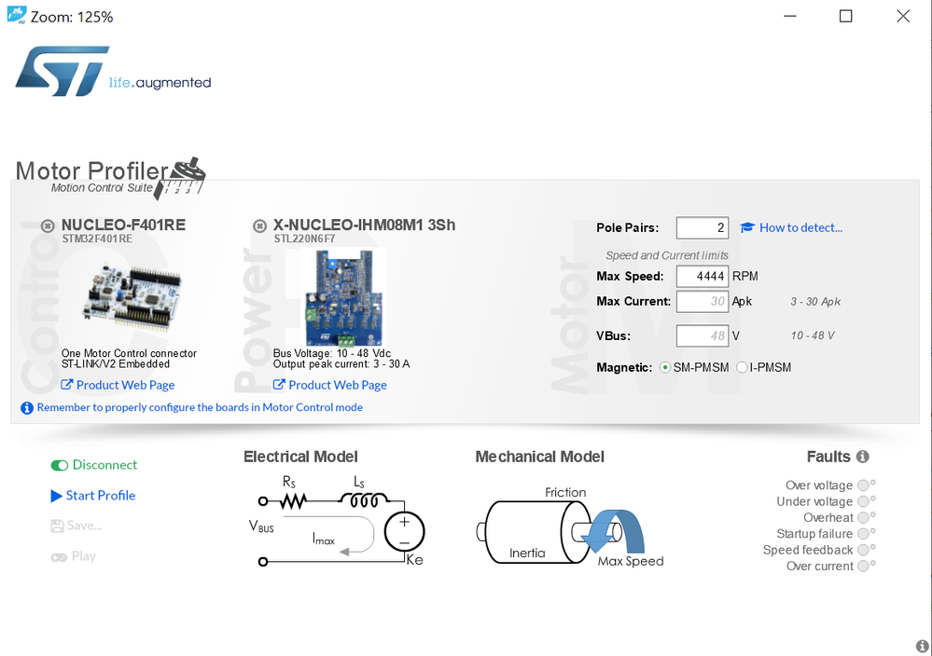
Task: Click the VBus input field
Action: [x=702, y=336]
